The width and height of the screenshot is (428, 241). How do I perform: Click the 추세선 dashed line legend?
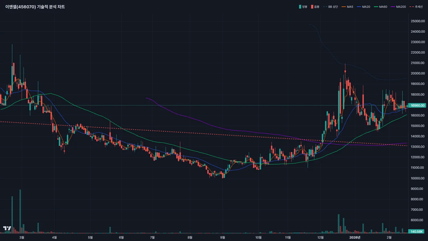(416, 7)
